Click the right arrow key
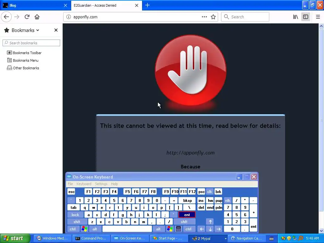 [x=218, y=229]
